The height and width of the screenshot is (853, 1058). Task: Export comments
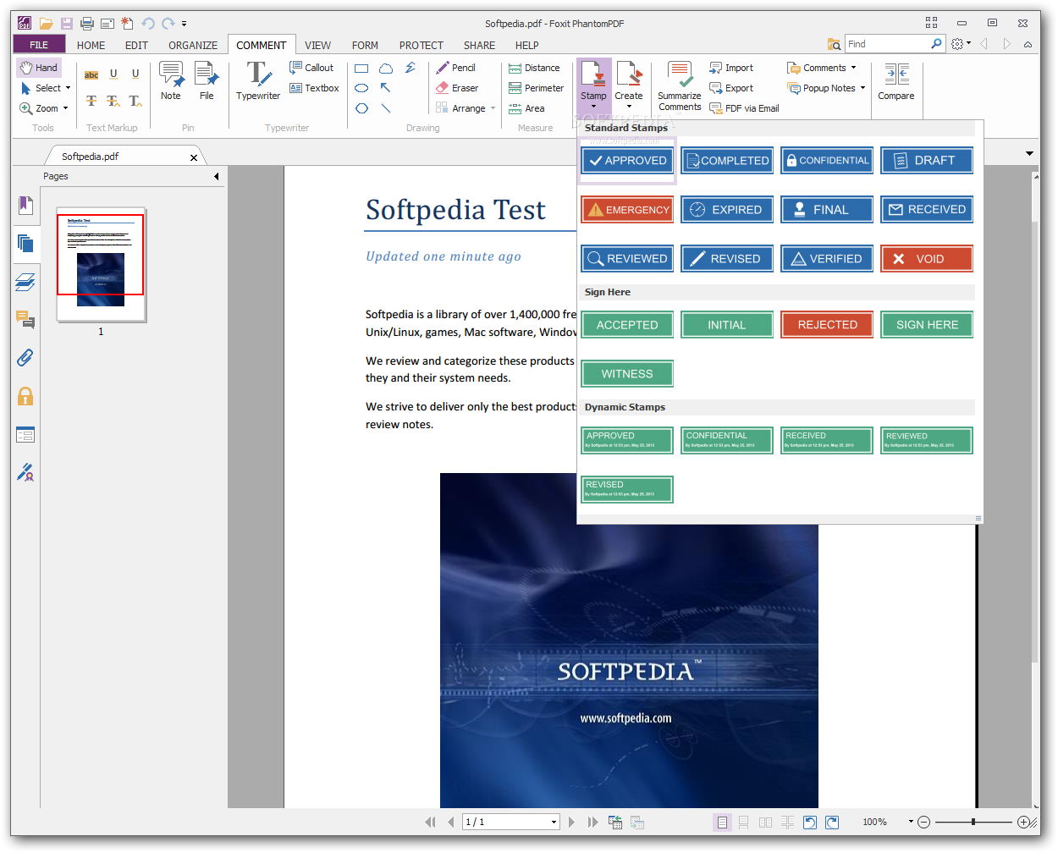tap(731, 88)
